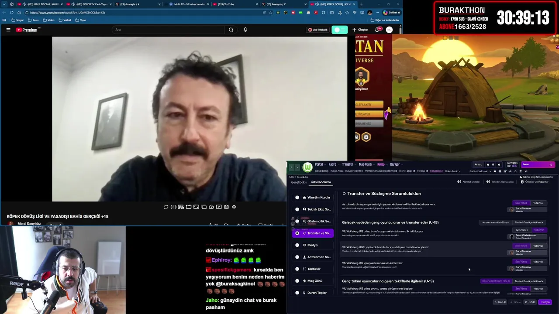Open the Sosyal bookmarks folder
The width and height of the screenshot is (559, 314).
point(17,20)
